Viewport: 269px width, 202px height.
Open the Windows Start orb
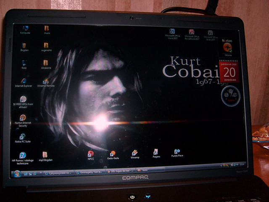[x=17, y=174]
